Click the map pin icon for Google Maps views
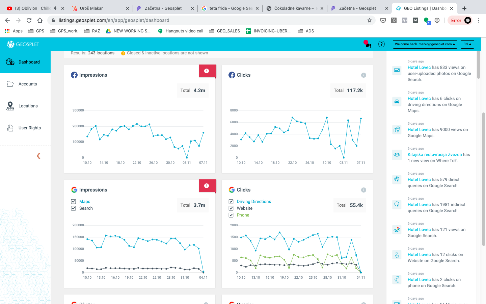Screen dimensions: 486x304 pyautogui.click(x=397, y=130)
